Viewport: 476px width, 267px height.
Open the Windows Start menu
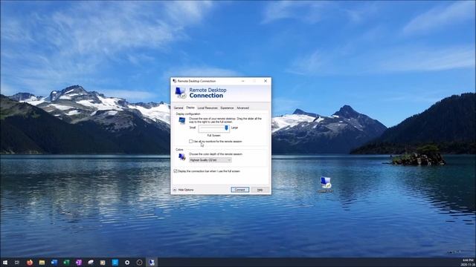[x=5, y=263]
